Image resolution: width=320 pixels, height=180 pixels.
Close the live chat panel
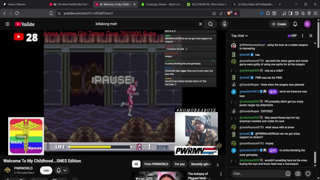coord(311,36)
